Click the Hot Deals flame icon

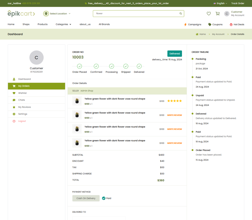pyautogui.click(x=231, y=24)
